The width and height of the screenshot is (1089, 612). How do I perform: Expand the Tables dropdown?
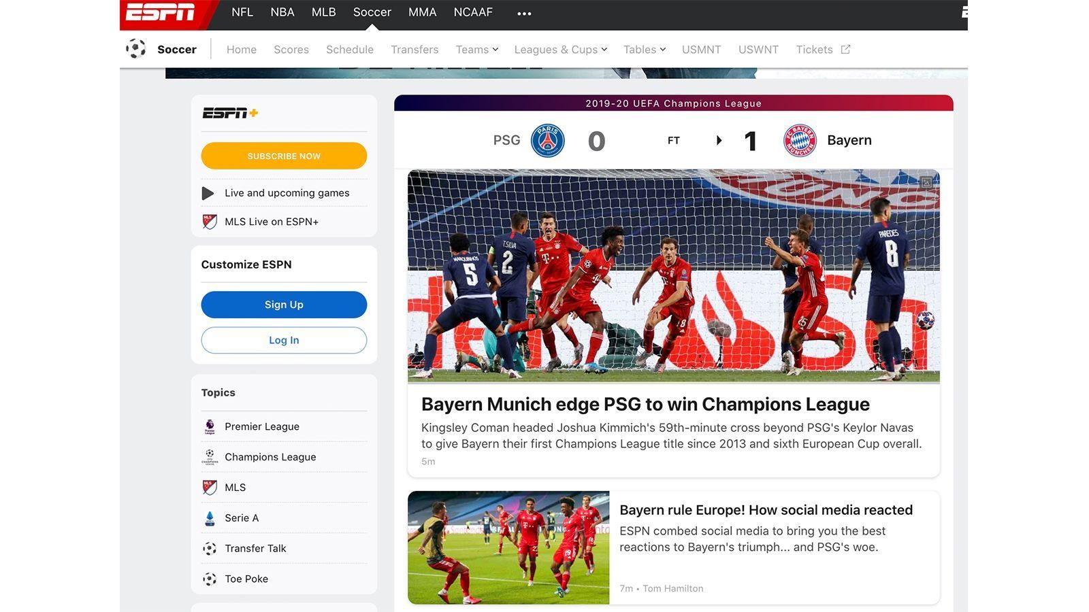[x=645, y=50]
